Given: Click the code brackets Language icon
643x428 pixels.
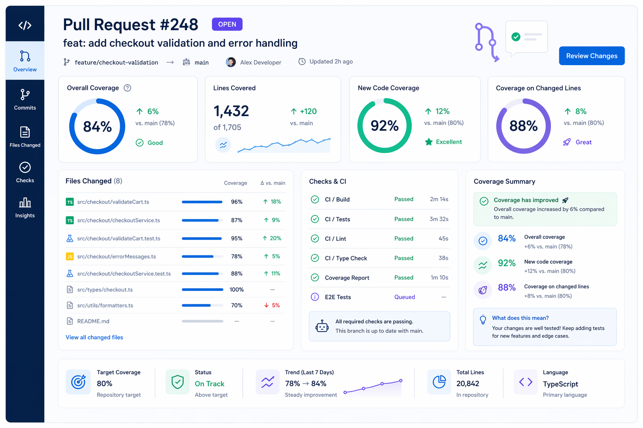Looking at the screenshot, I should [526, 382].
